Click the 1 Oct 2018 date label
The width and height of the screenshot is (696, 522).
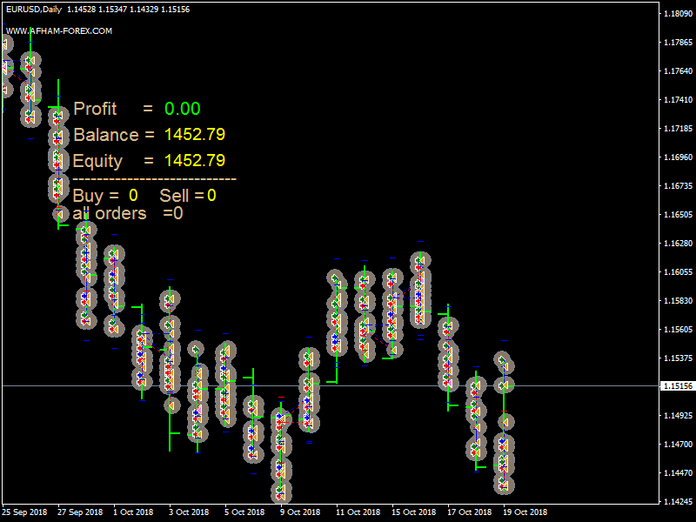pos(133,512)
